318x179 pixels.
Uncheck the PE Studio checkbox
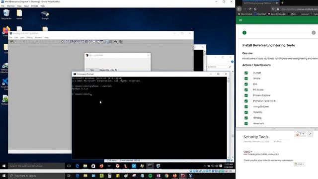coord(246,89)
